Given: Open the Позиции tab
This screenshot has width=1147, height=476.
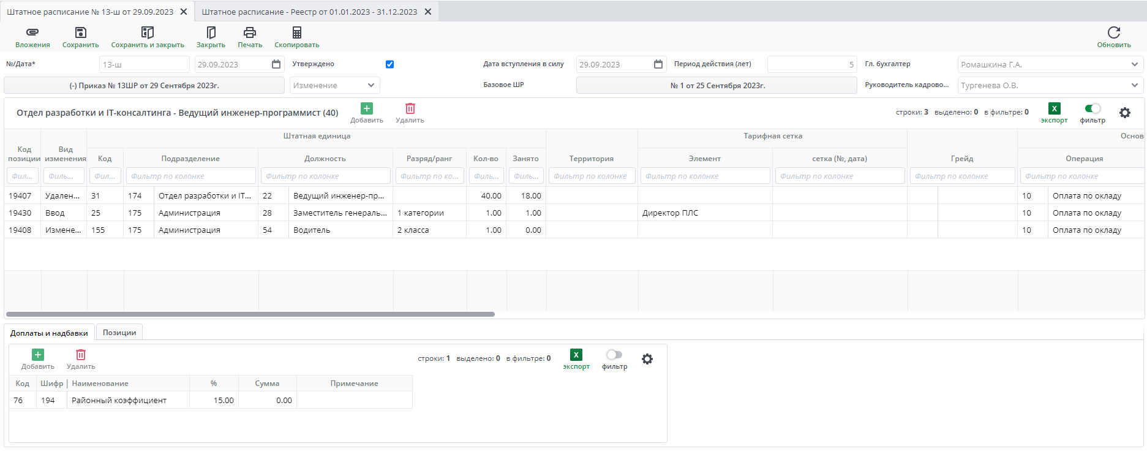Looking at the screenshot, I should 119,332.
